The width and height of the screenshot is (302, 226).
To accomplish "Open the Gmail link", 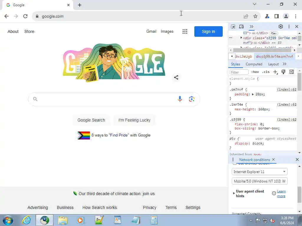I will pos(151,31).
